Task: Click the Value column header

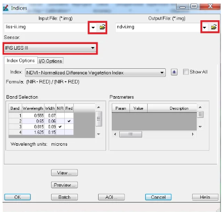Action: (139, 108)
